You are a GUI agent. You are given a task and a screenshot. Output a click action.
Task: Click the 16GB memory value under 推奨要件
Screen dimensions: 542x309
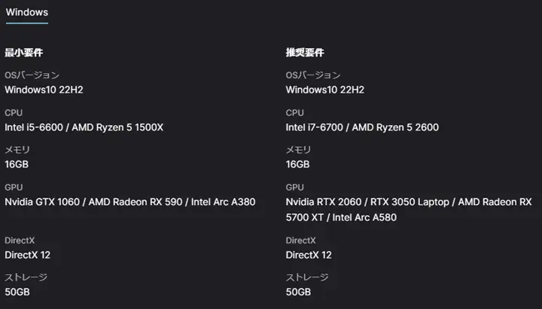tap(298, 164)
